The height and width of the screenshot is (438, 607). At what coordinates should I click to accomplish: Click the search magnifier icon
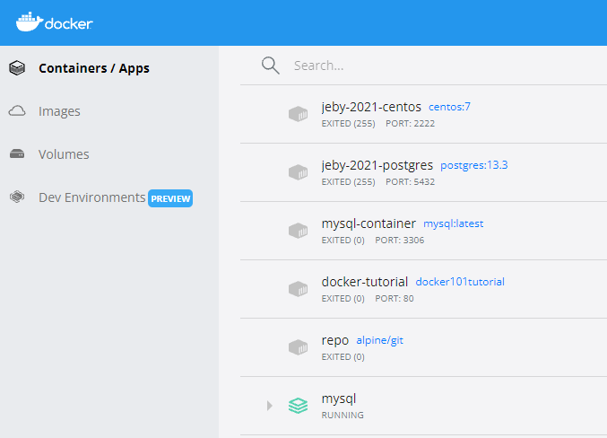[270, 66]
